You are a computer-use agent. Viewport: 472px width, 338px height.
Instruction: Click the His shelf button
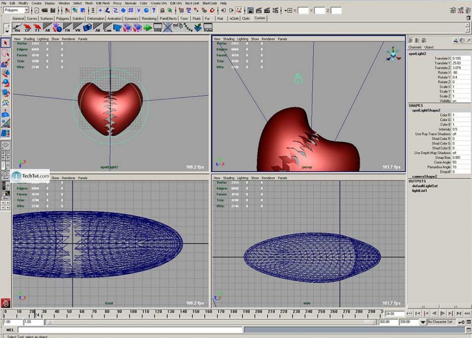point(17,28)
